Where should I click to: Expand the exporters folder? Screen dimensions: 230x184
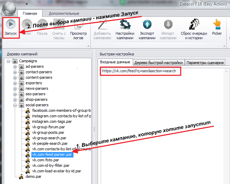point(15,83)
